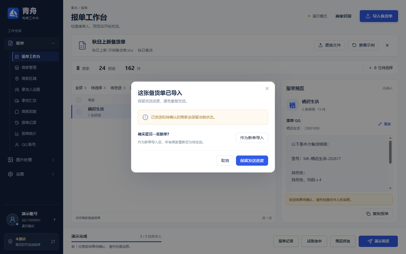Dismiss the 秋日上新备货单 file card
Viewport: 406px width, 254px height.
click(387, 45)
